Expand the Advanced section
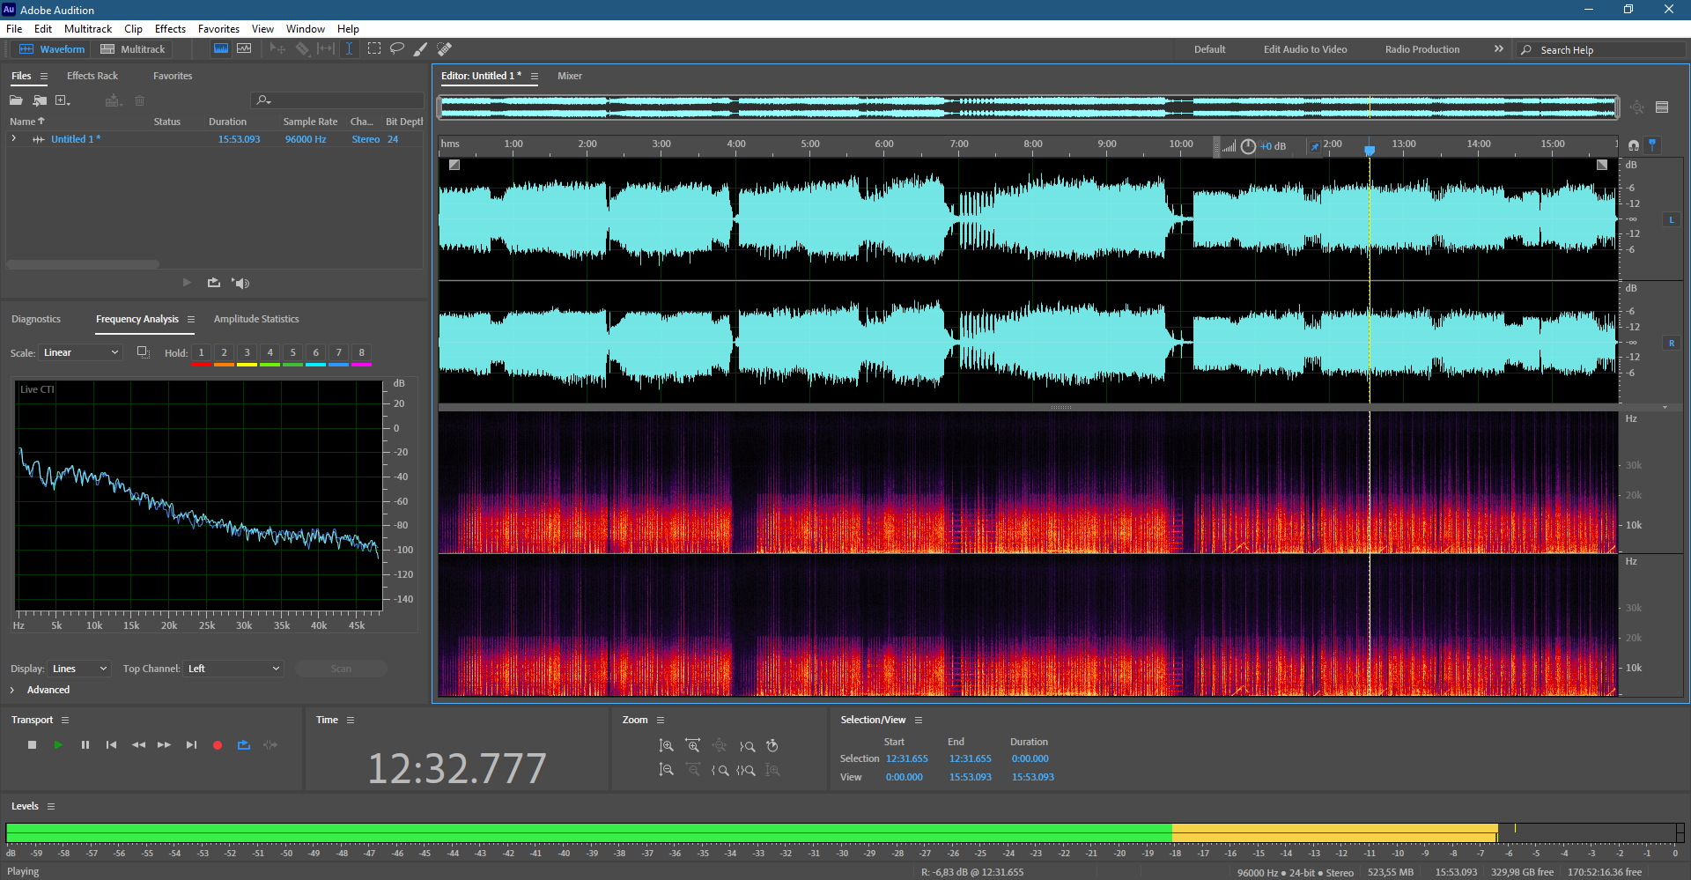The height and width of the screenshot is (880, 1691). pyautogui.click(x=41, y=690)
